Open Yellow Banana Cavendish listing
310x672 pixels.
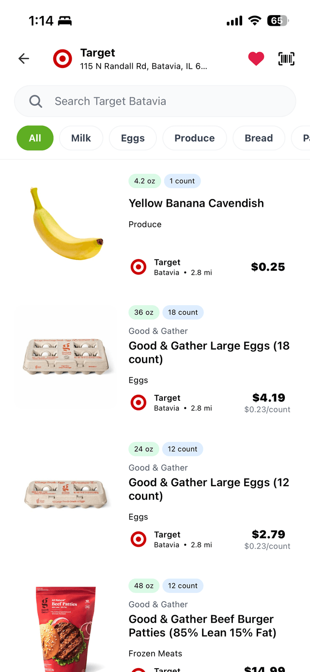(196, 203)
